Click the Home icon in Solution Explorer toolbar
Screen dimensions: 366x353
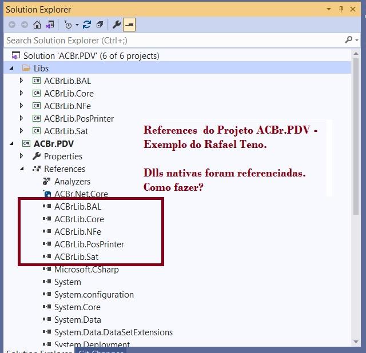pos(37,25)
